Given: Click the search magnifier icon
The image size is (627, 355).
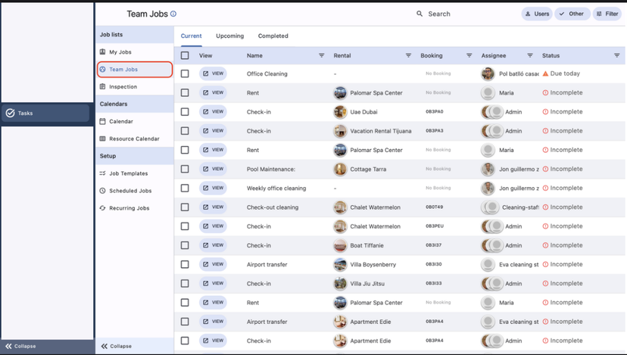Looking at the screenshot, I should pos(420,14).
